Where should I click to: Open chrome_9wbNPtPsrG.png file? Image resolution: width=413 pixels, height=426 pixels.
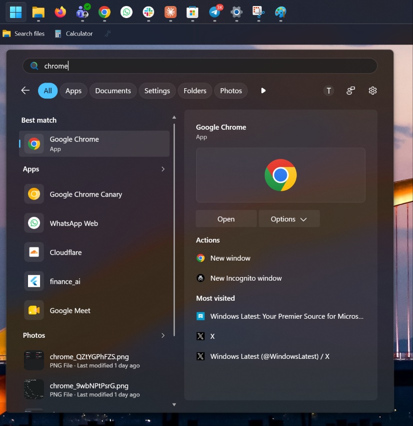[94, 389]
